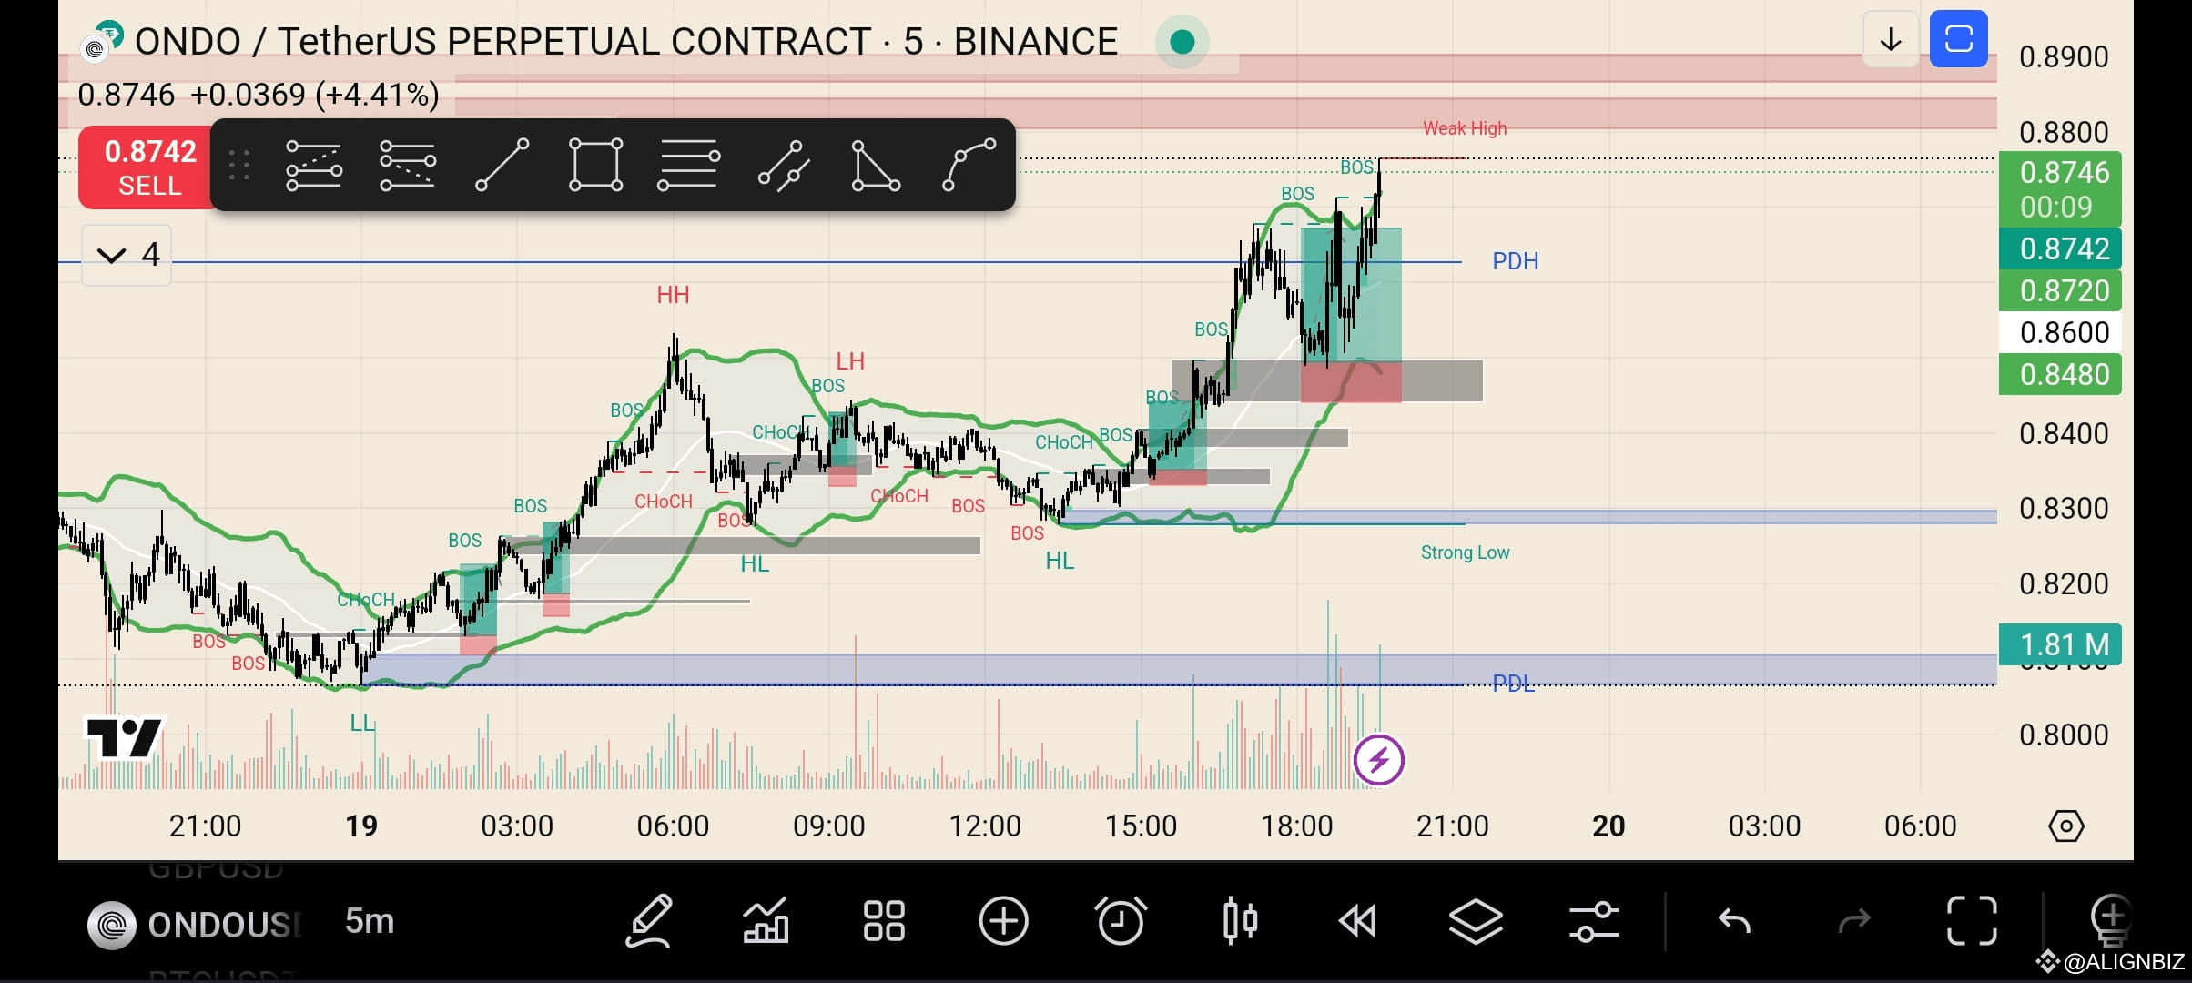Tap the red HH swing label
The image size is (2192, 983).
pos(673,295)
